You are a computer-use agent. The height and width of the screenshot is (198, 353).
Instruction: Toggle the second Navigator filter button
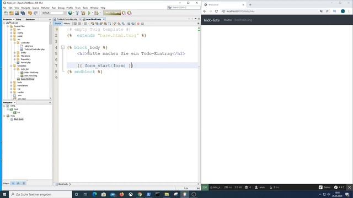pyautogui.click(x=18, y=183)
